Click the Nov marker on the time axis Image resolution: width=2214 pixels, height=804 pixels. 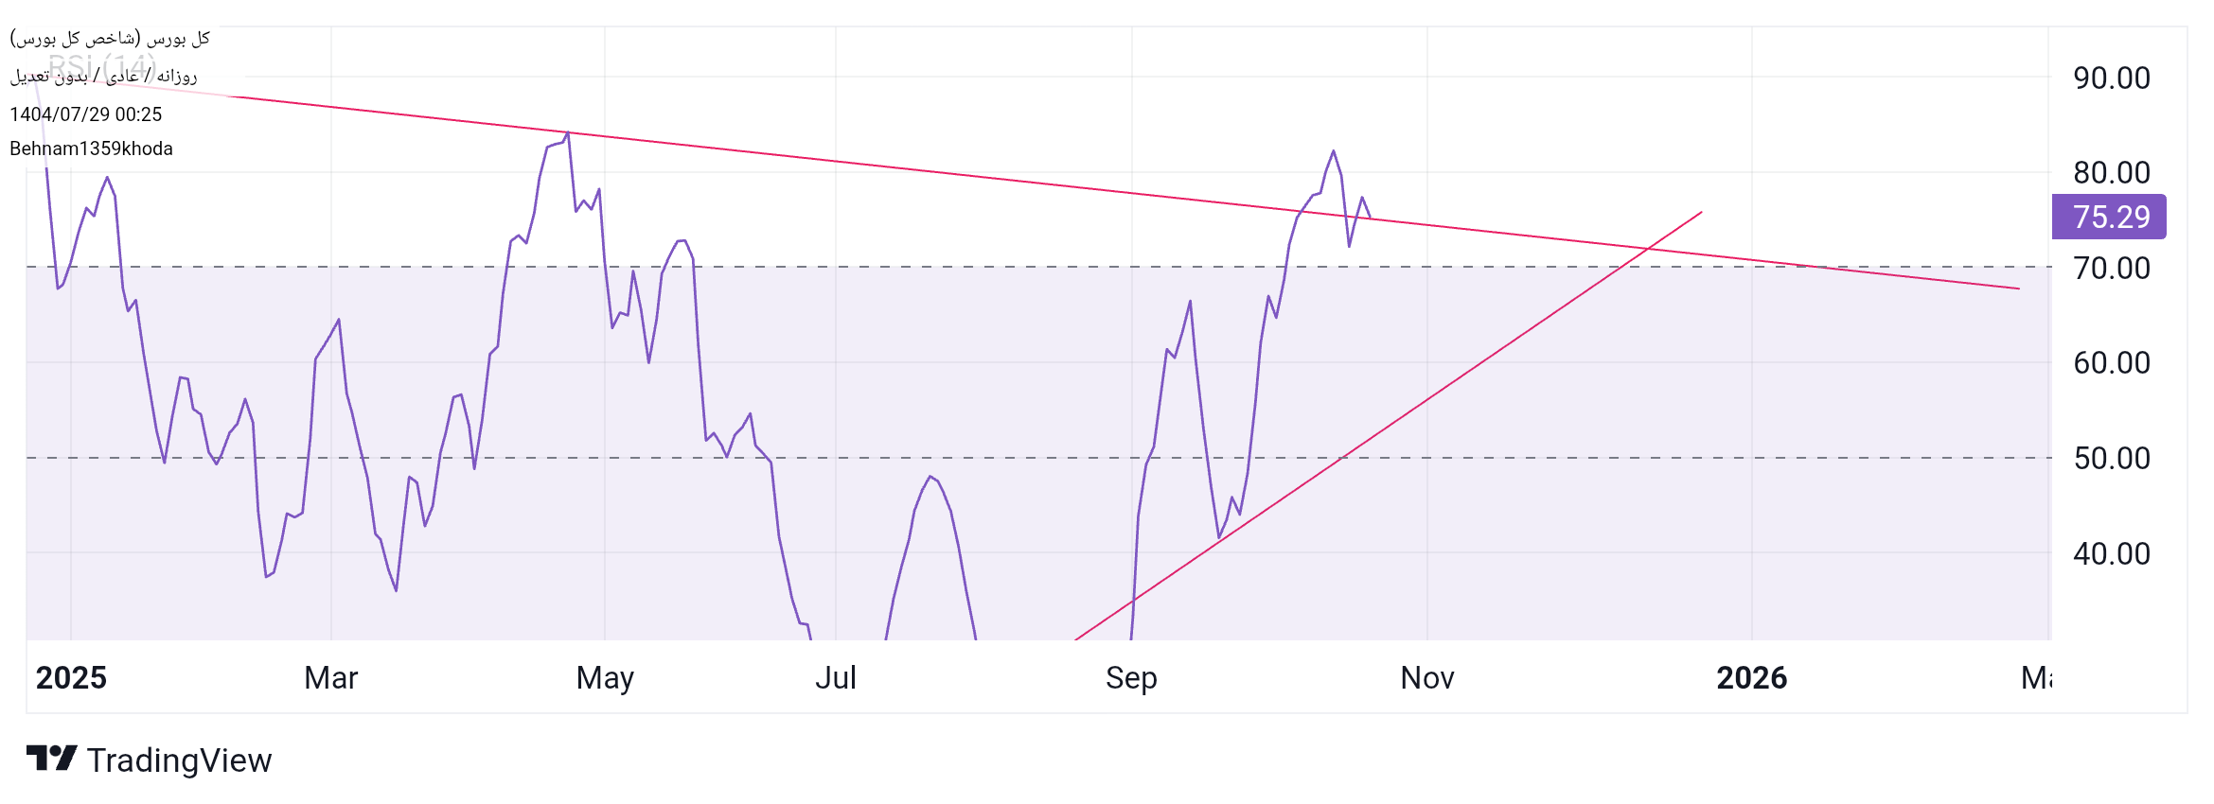tap(1426, 677)
